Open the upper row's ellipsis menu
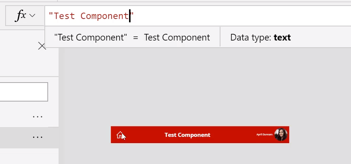The height and width of the screenshot is (164, 351). (x=37, y=117)
